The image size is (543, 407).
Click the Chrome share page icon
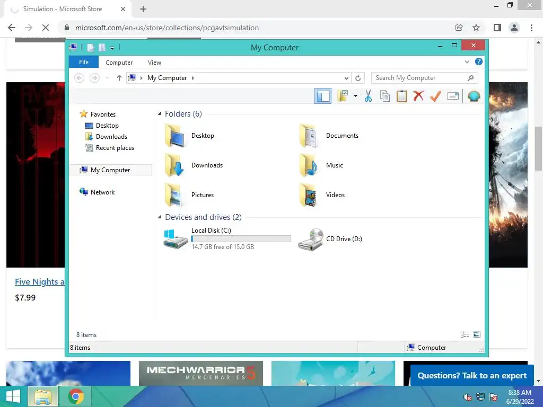[x=459, y=28]
